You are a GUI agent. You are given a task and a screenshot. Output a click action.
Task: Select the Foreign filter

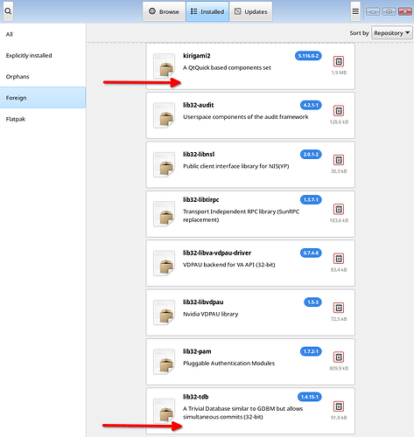coord(43,98)
